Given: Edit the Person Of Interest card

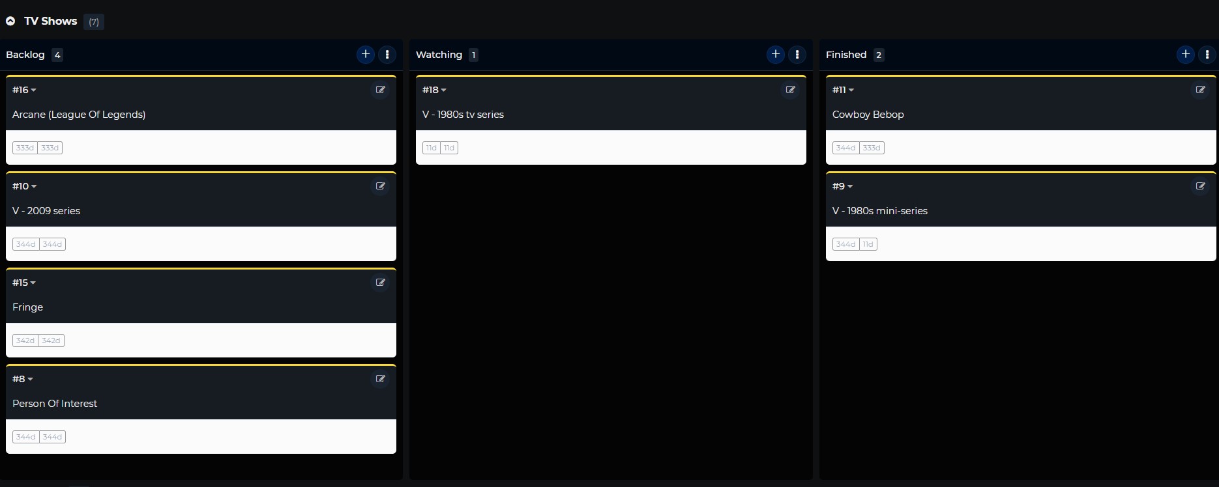Looking at the screenshot, I should 381,379.
